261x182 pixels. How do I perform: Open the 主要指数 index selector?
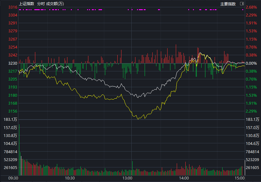click(x=228, y=4)
